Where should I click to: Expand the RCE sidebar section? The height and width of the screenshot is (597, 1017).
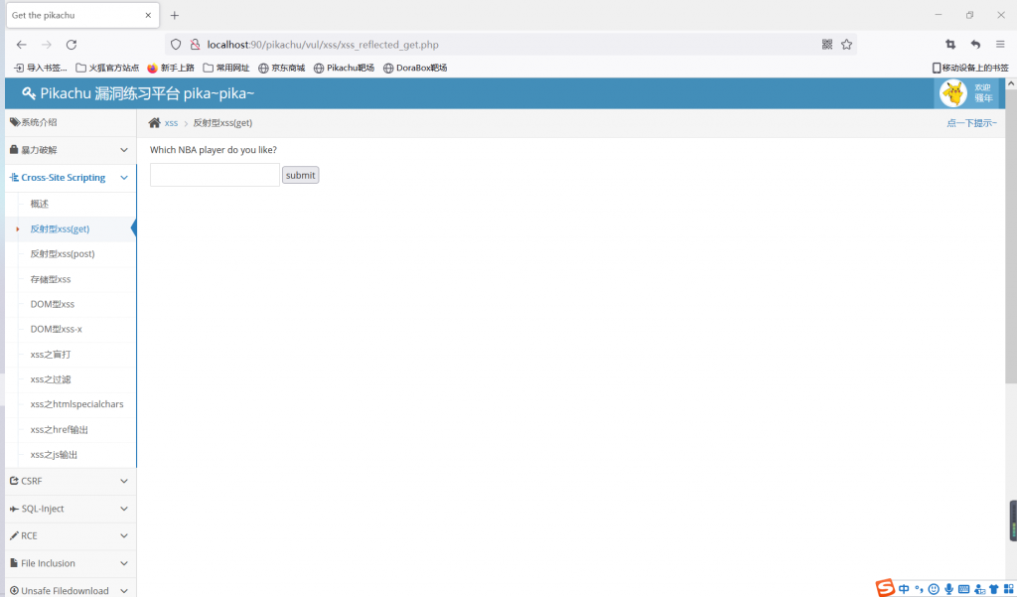coord(69,535)
